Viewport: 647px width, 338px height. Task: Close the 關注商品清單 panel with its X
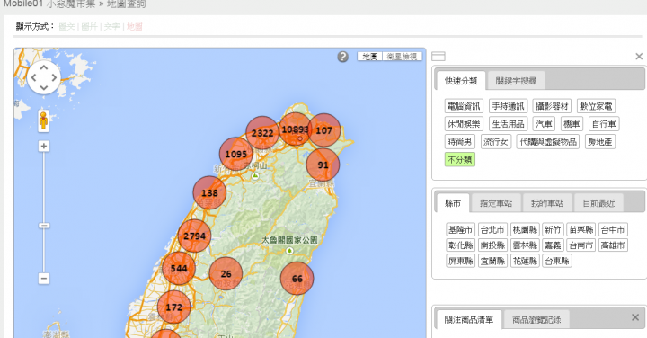click(x=635, y=317)
